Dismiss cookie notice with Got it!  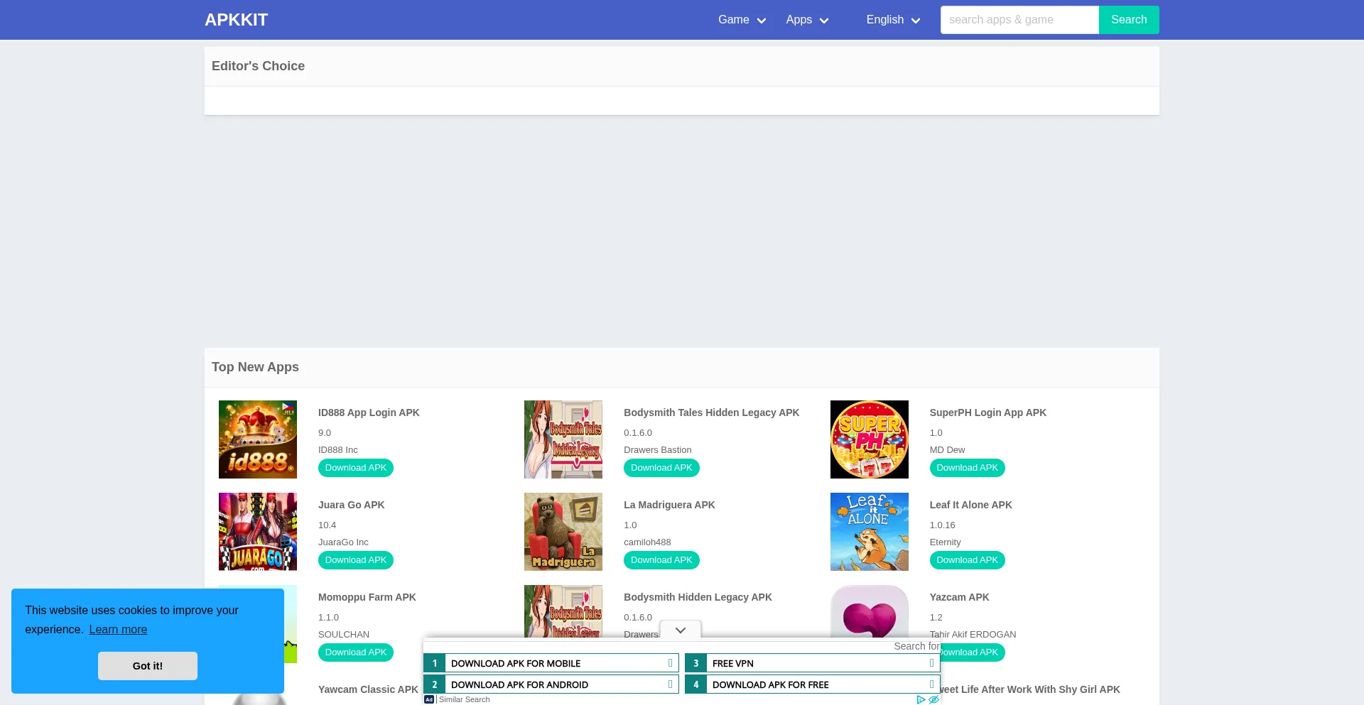click(x=148, y=666)
